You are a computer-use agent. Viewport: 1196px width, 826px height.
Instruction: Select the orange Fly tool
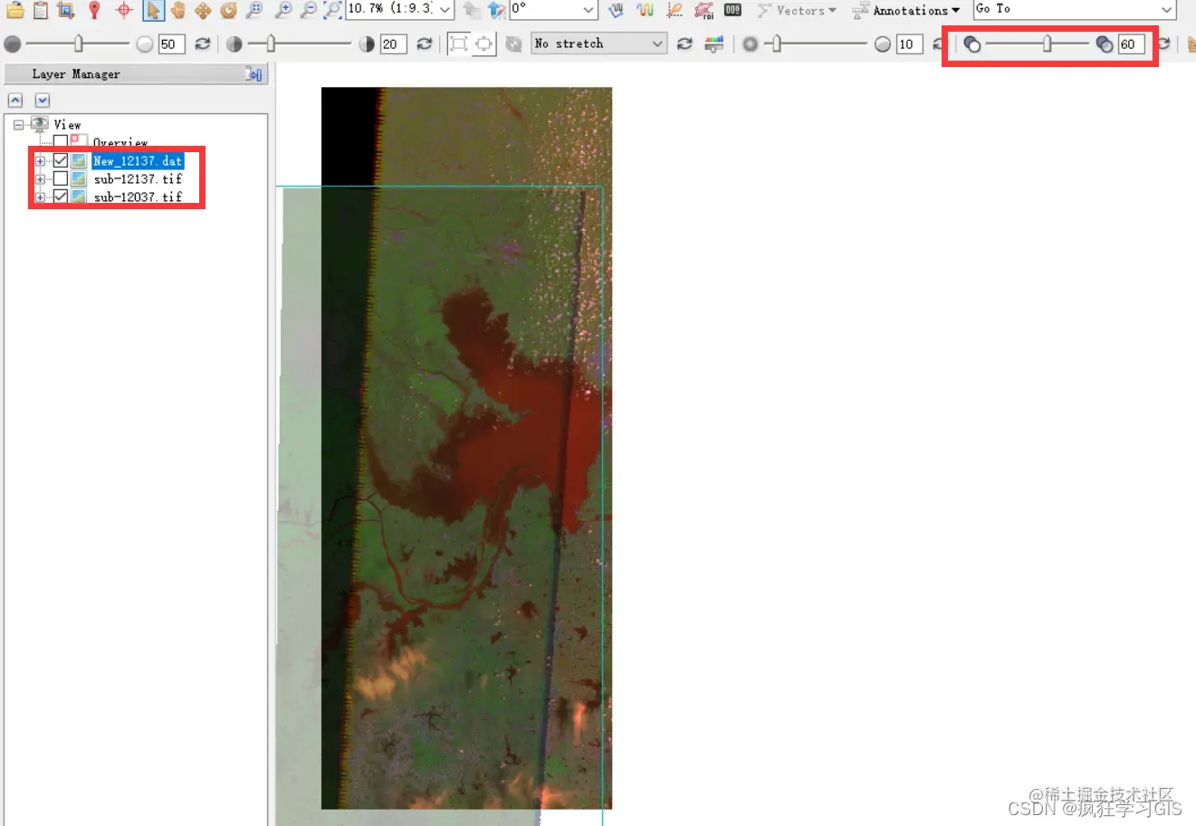203,10
